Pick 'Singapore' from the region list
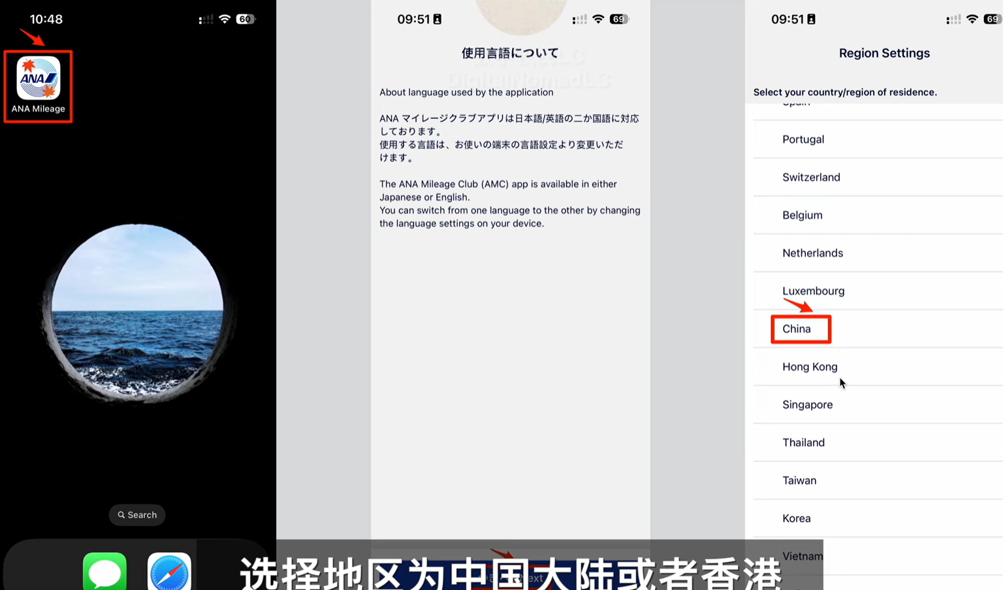 pyautogui.click(x=878, y=404)
